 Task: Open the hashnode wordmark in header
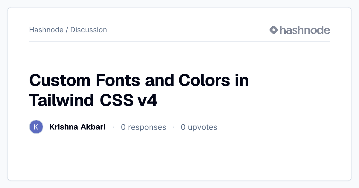[x=305, y=30]
